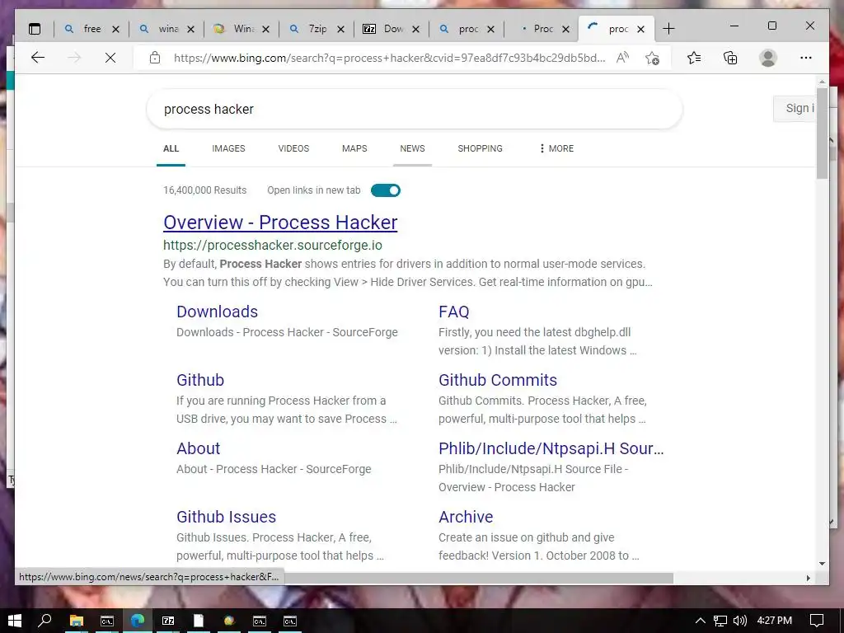Open Read aloud from the address bar

tap(622, 58)
